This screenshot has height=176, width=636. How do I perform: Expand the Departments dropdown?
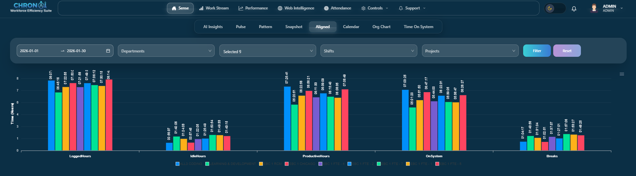[166, 51]
